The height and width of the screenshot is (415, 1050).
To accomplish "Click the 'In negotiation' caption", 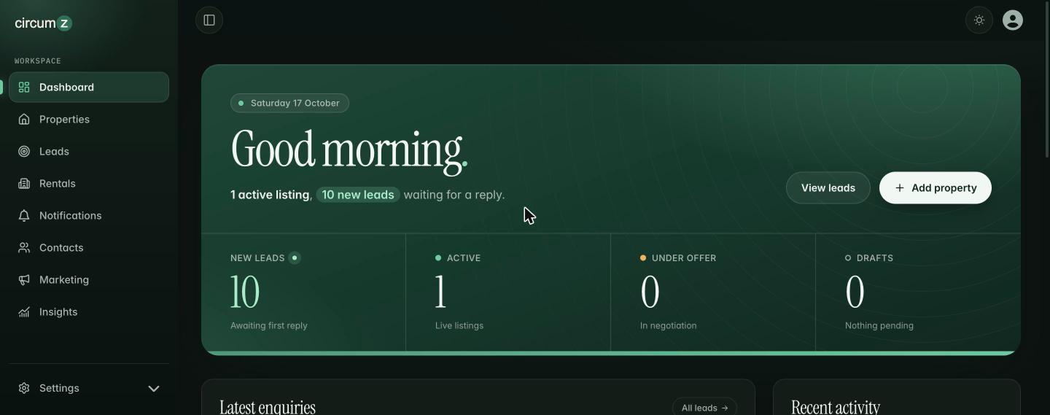I will (x=668, y=325).
